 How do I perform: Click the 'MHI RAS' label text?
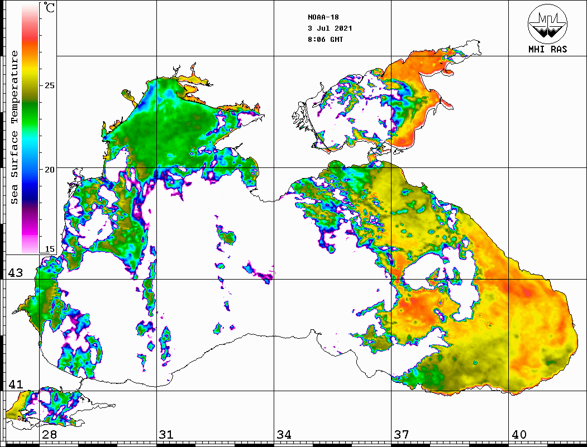pyautogui.click(x=547, y=49)
